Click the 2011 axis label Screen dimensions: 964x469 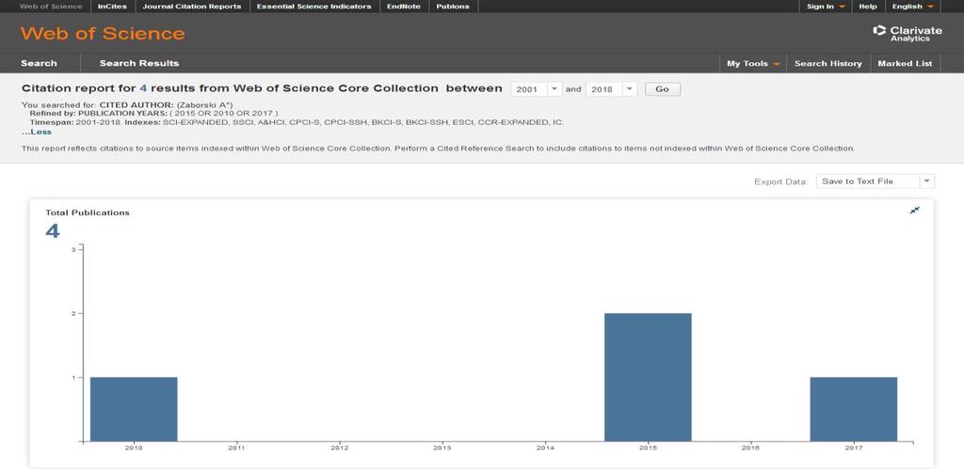[236, 447]
